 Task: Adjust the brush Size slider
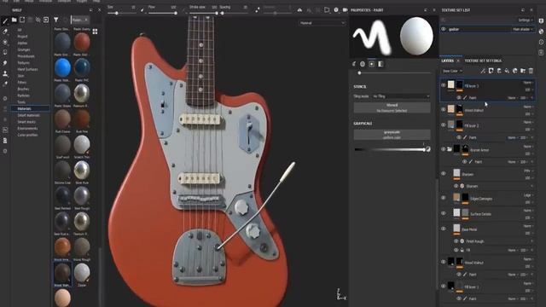(x=121, y=14)
